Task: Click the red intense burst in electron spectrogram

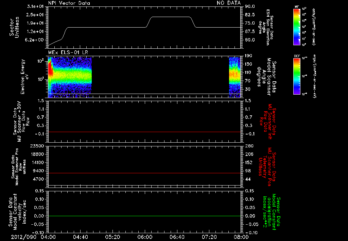Action: point(50,69)
